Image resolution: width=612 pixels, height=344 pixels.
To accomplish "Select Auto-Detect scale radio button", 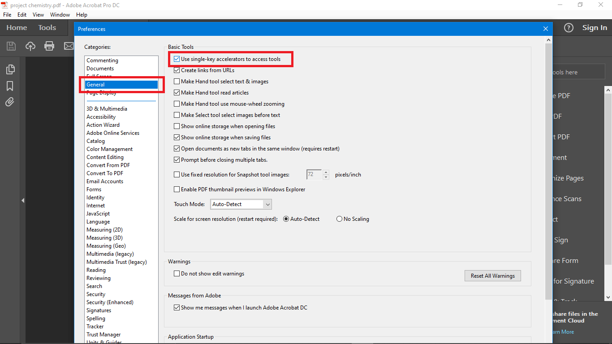I will point(286,219).
